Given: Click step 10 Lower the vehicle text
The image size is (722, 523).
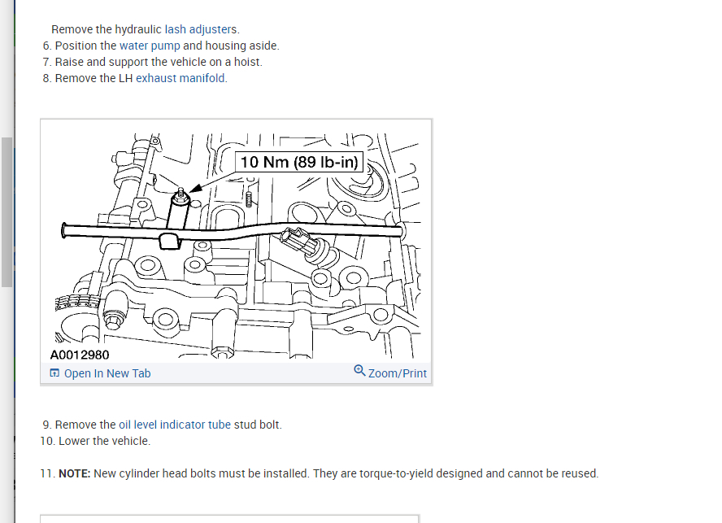Looking at the screenshot, I should click(95, 441).
